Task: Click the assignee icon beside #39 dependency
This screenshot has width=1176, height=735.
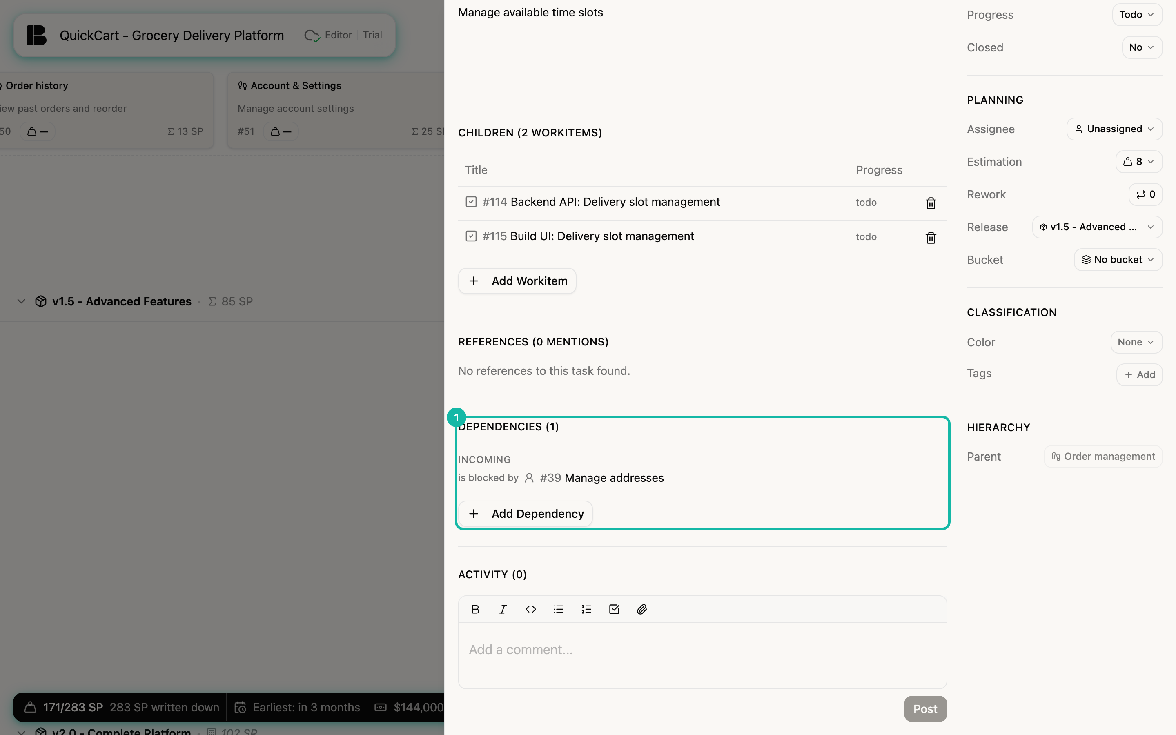Action: pyautogui.click(x=529, y=478)
